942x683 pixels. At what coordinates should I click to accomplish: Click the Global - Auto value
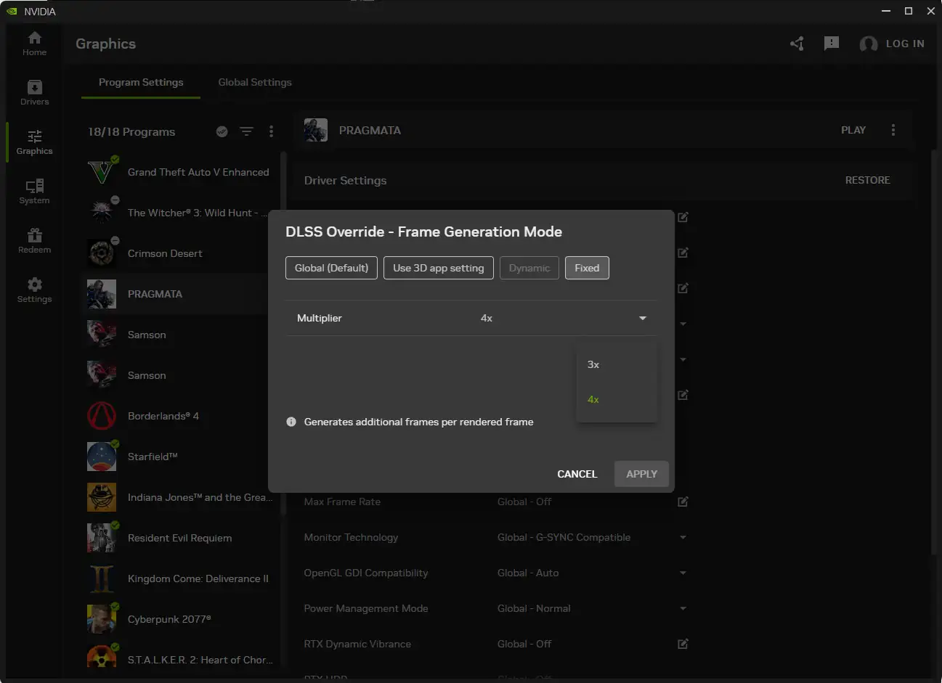click(x=528, y=573)
